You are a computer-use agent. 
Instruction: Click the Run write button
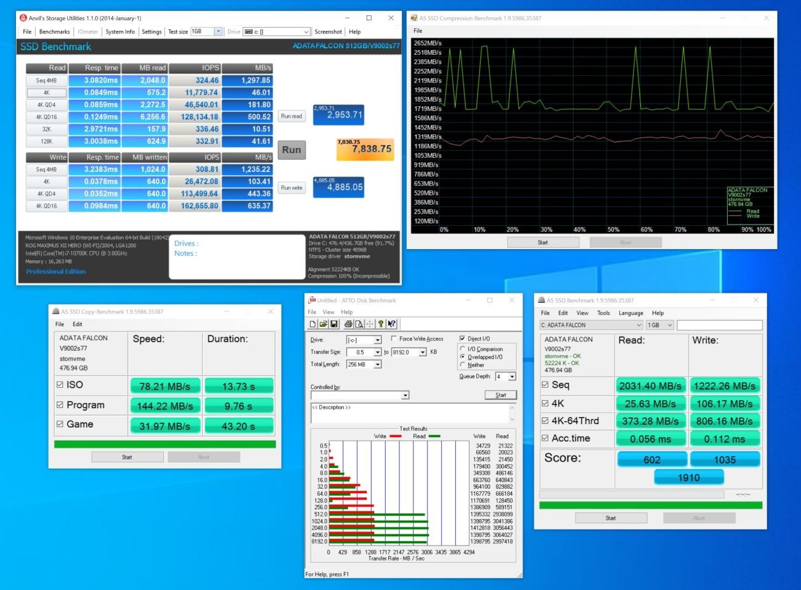tap(291, 187)
